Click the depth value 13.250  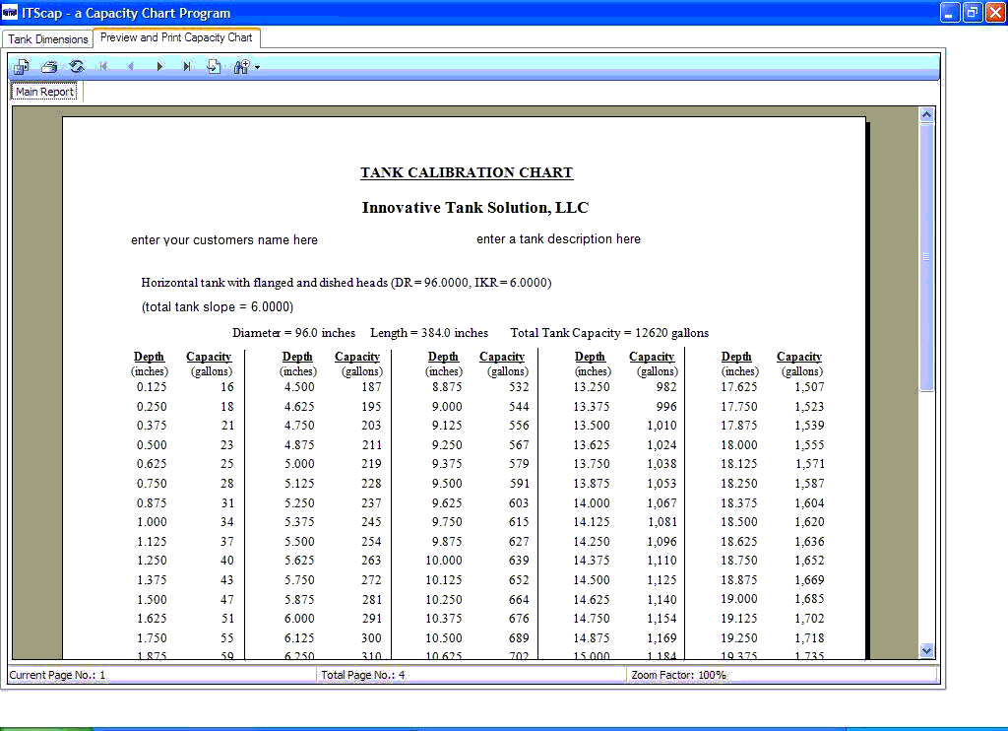coord(592,387)
